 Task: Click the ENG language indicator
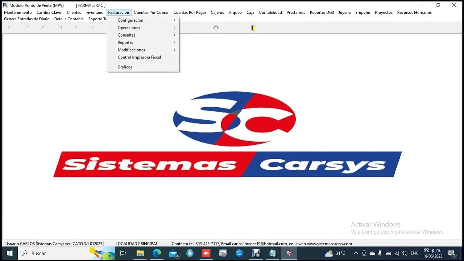(415, 253)
